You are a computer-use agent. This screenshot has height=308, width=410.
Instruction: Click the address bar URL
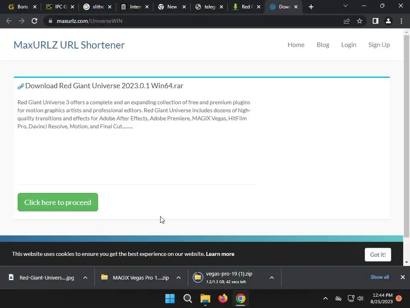tap(89, 21)
